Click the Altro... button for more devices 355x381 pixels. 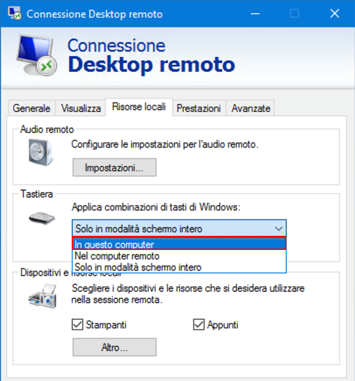pyautogui.click(x=115, y=347)
